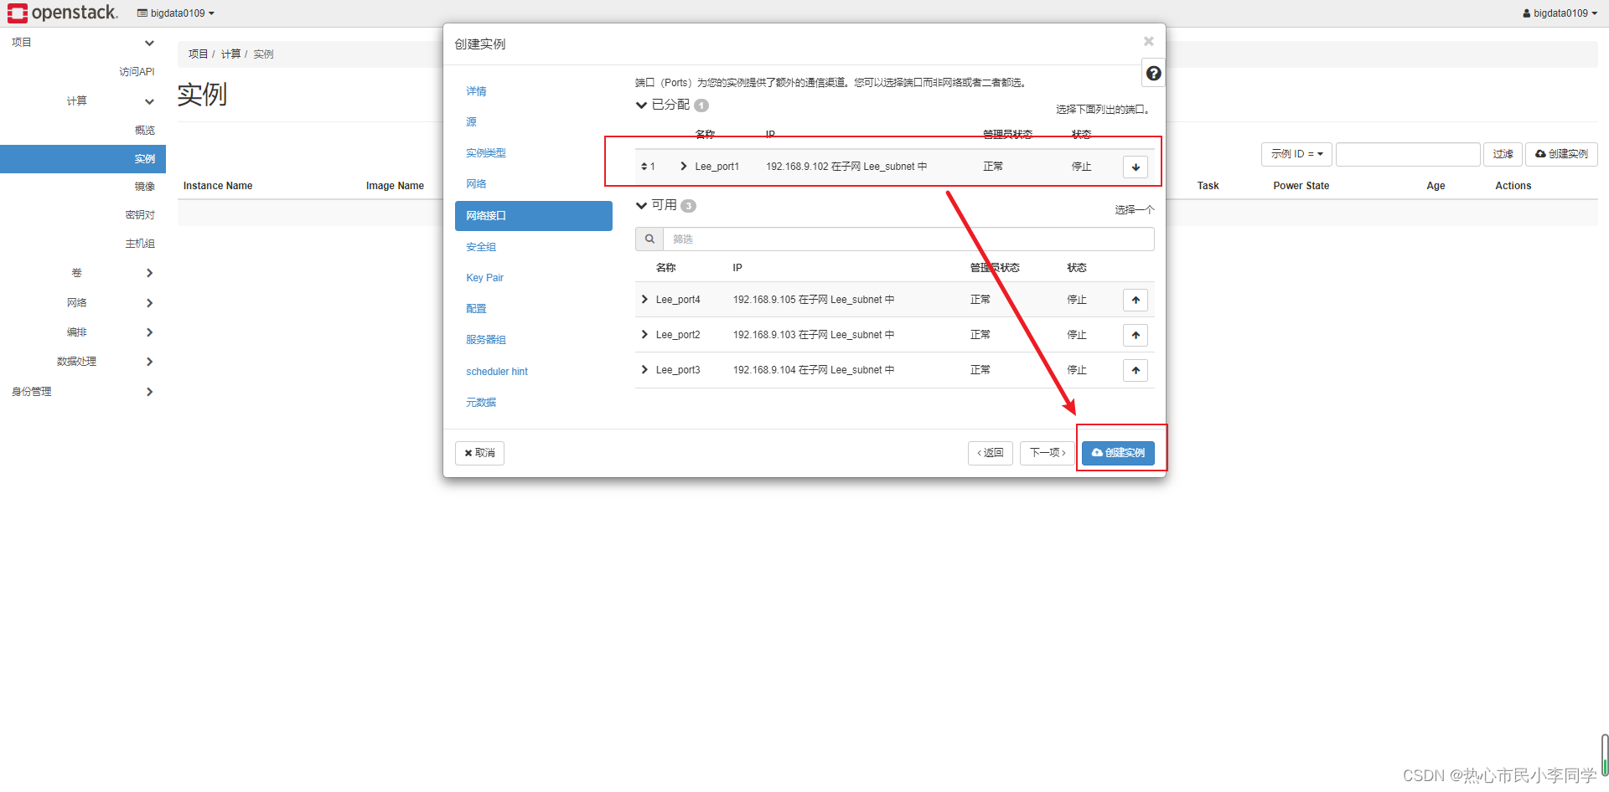Focus the instances filter text field
This screenshot has height=792, width=1609.
[1408, 154]
